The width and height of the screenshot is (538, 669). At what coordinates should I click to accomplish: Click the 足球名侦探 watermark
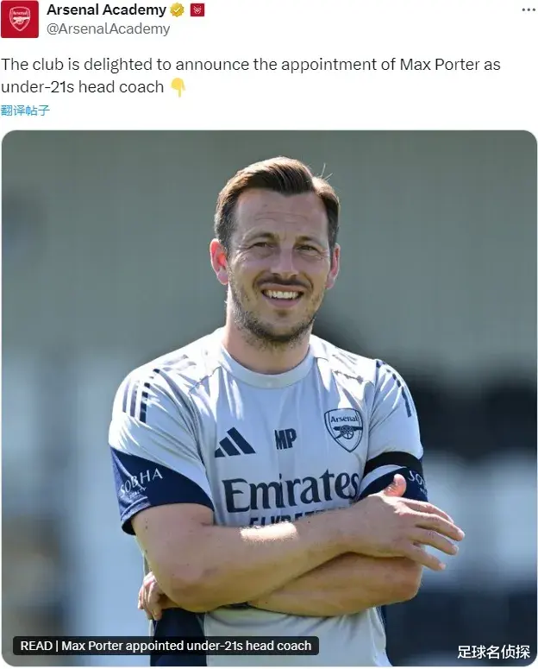click(x=494, y=652)
